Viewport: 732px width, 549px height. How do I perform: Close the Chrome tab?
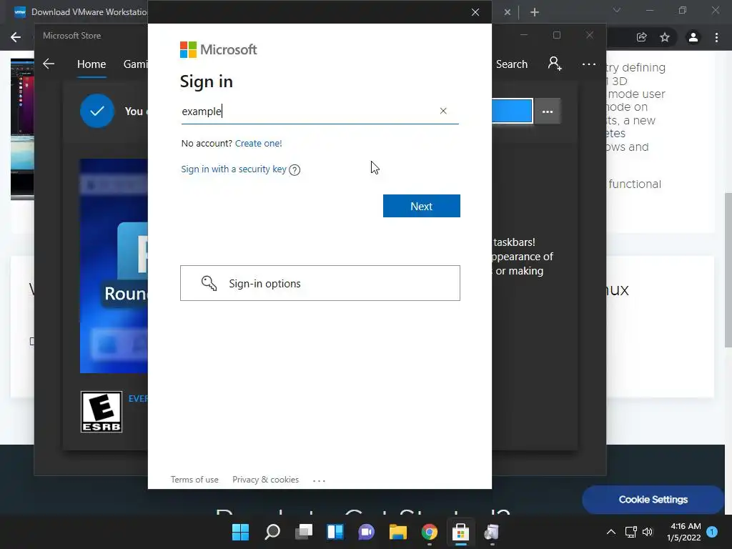(x=508, y=12)
